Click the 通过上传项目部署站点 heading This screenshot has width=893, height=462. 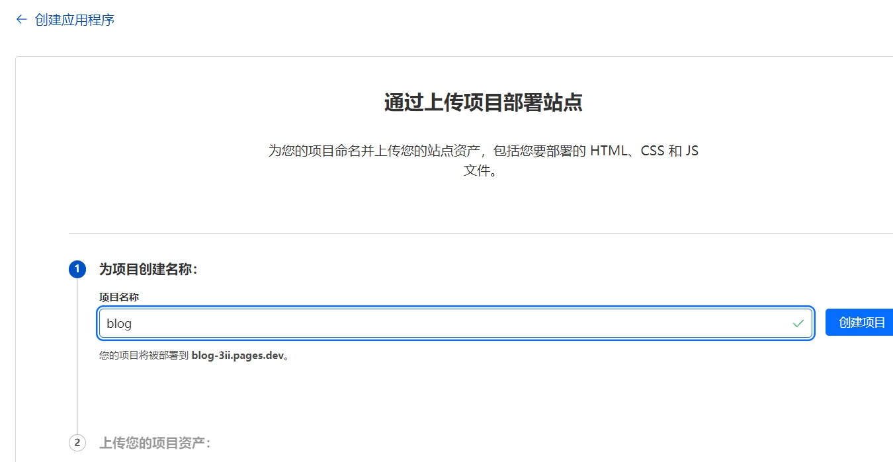[483, 103]
